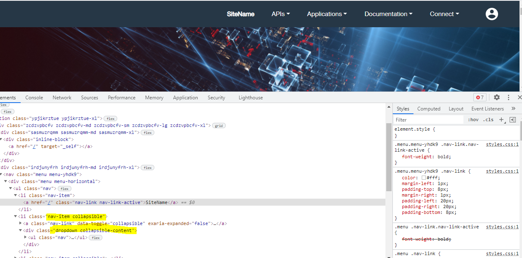This screenshot has width=522, height=258.
Task: Collapse the div dropdown collapsible-content node
Action: (x=21, y=230)
